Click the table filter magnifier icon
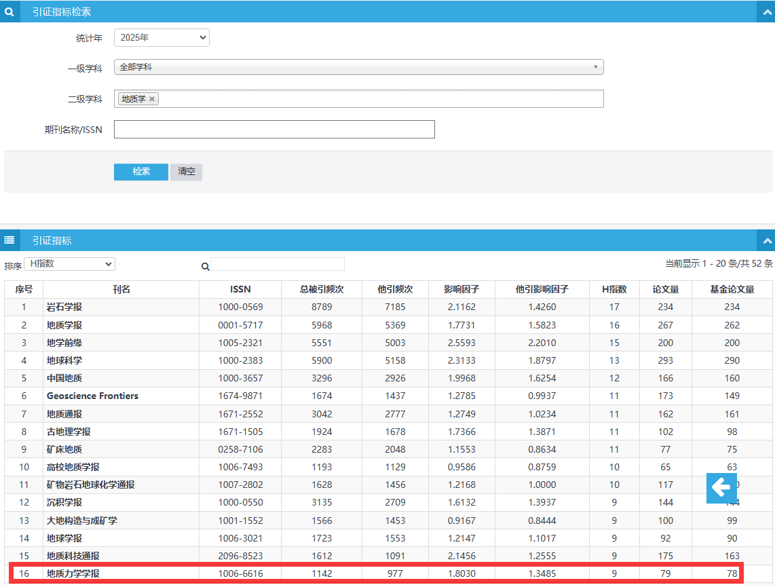 (205, 266)
